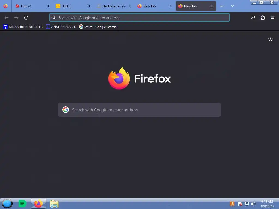Close the active New Tab
This screenshot has height=209, width=279.
pos(211,6)
